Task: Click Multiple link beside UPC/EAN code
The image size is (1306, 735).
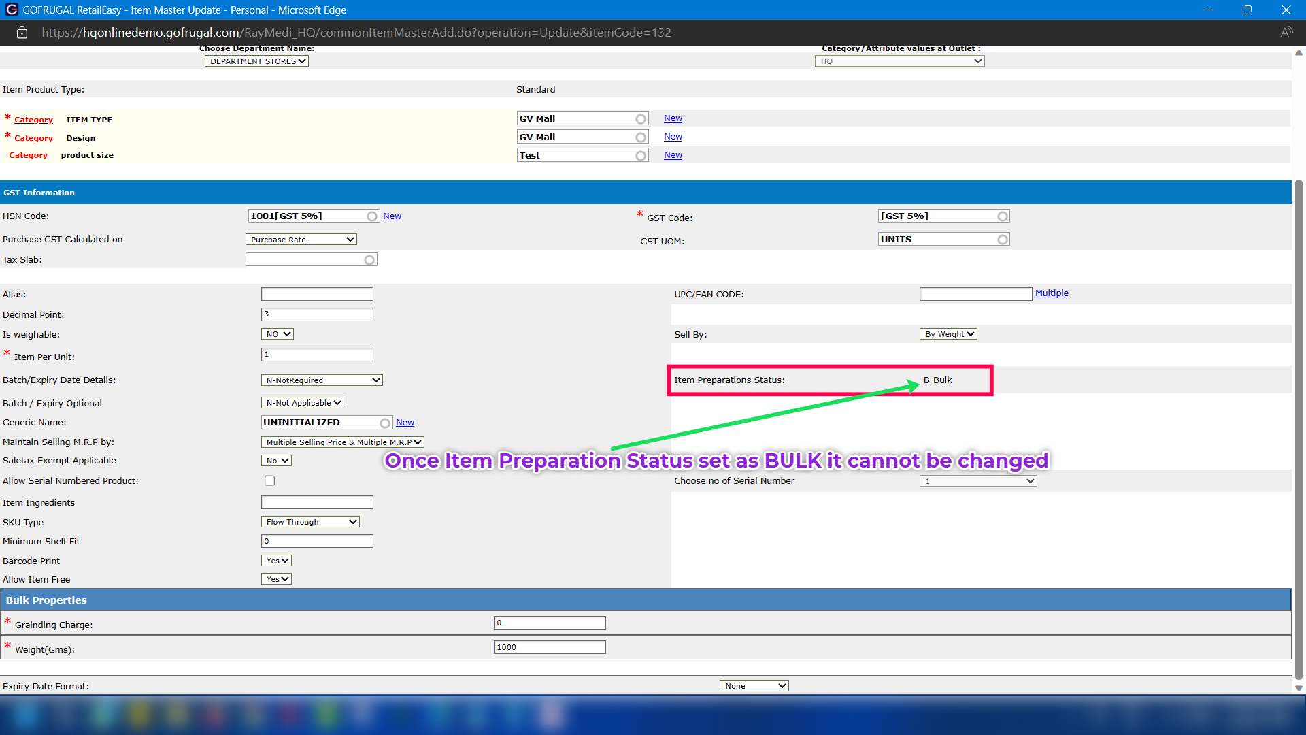Action: click(1052, 293)
